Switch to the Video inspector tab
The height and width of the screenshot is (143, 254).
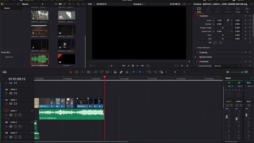199,10
